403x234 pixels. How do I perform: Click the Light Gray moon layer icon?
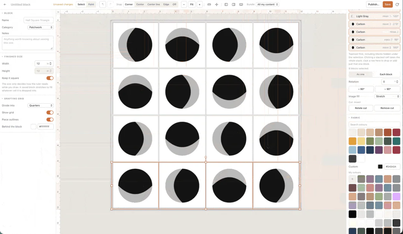point(353,16)
